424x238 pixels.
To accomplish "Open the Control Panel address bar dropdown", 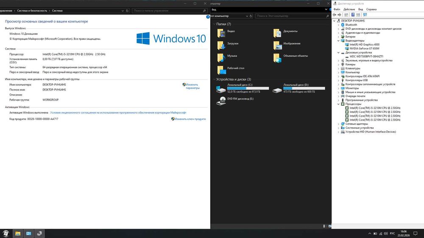I will [x=123, y=11].
